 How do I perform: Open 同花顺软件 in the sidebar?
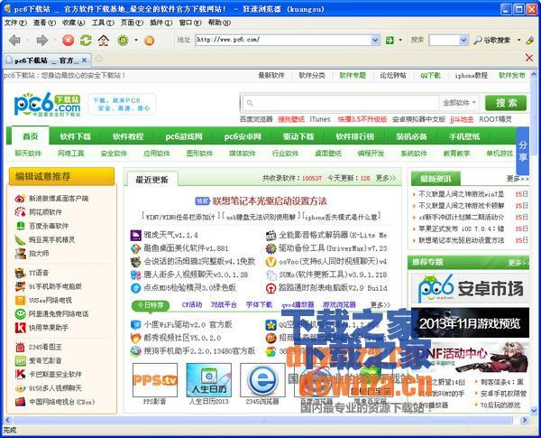point(39,212)
